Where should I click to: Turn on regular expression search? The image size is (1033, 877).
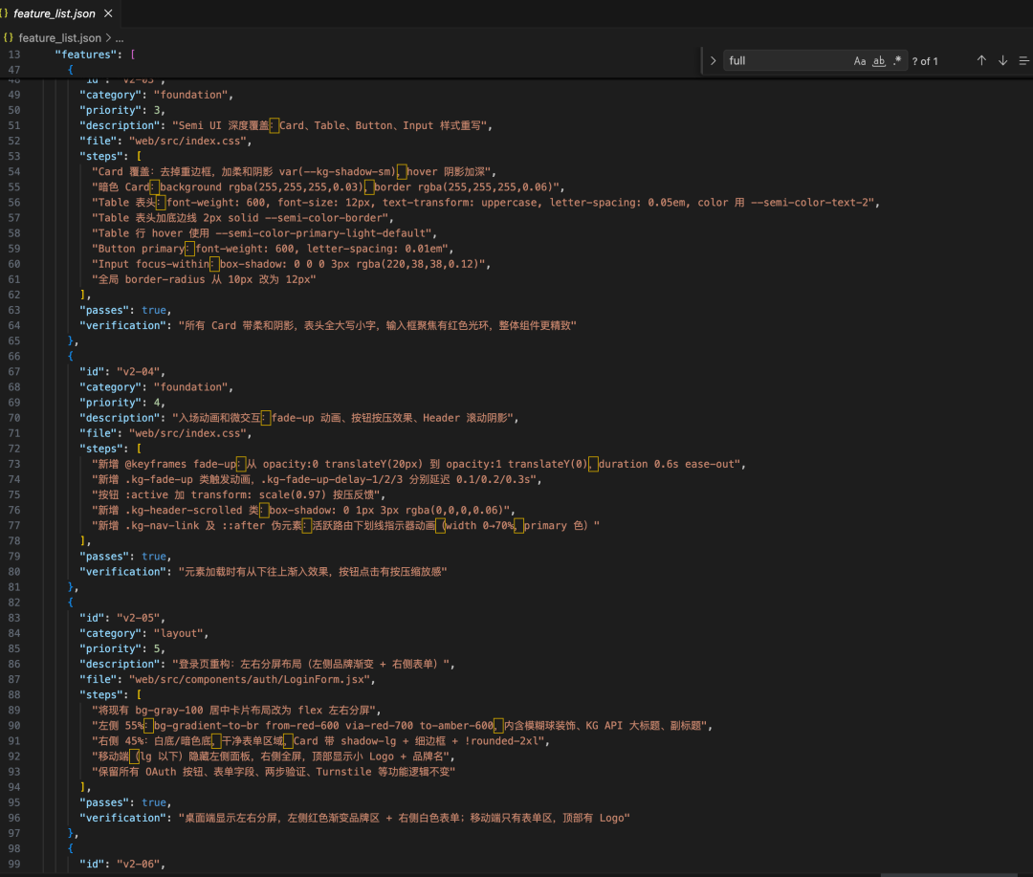[x=896, y=61]
